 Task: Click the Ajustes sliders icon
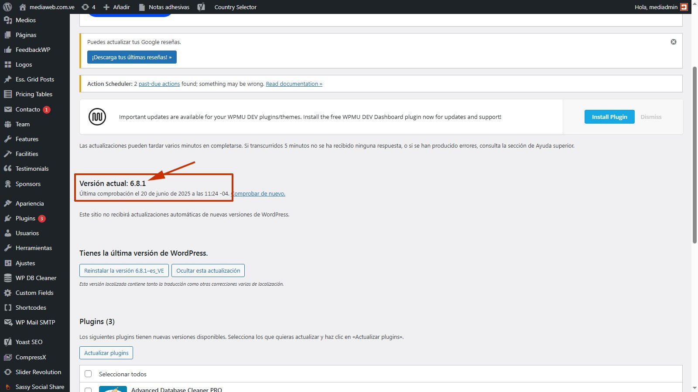8,263
